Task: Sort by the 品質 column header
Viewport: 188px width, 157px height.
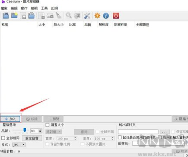Action: coord(87,25)
